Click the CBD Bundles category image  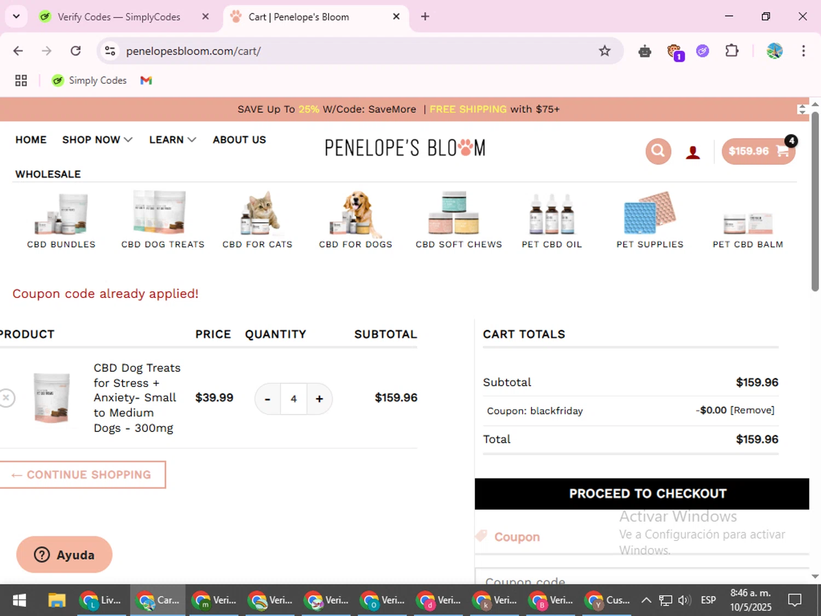click(x=61, y=214)
